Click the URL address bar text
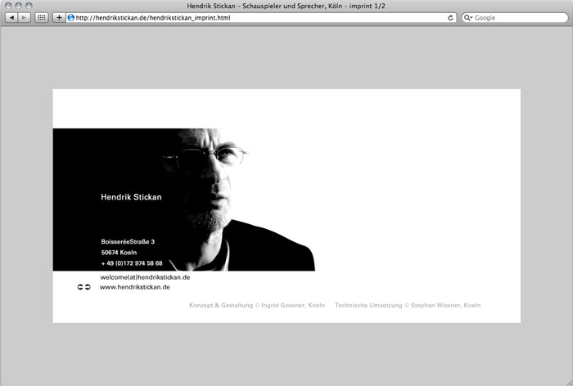Image resolution: width=573 pixels, height=386 pixels. [x=153, y=17]
